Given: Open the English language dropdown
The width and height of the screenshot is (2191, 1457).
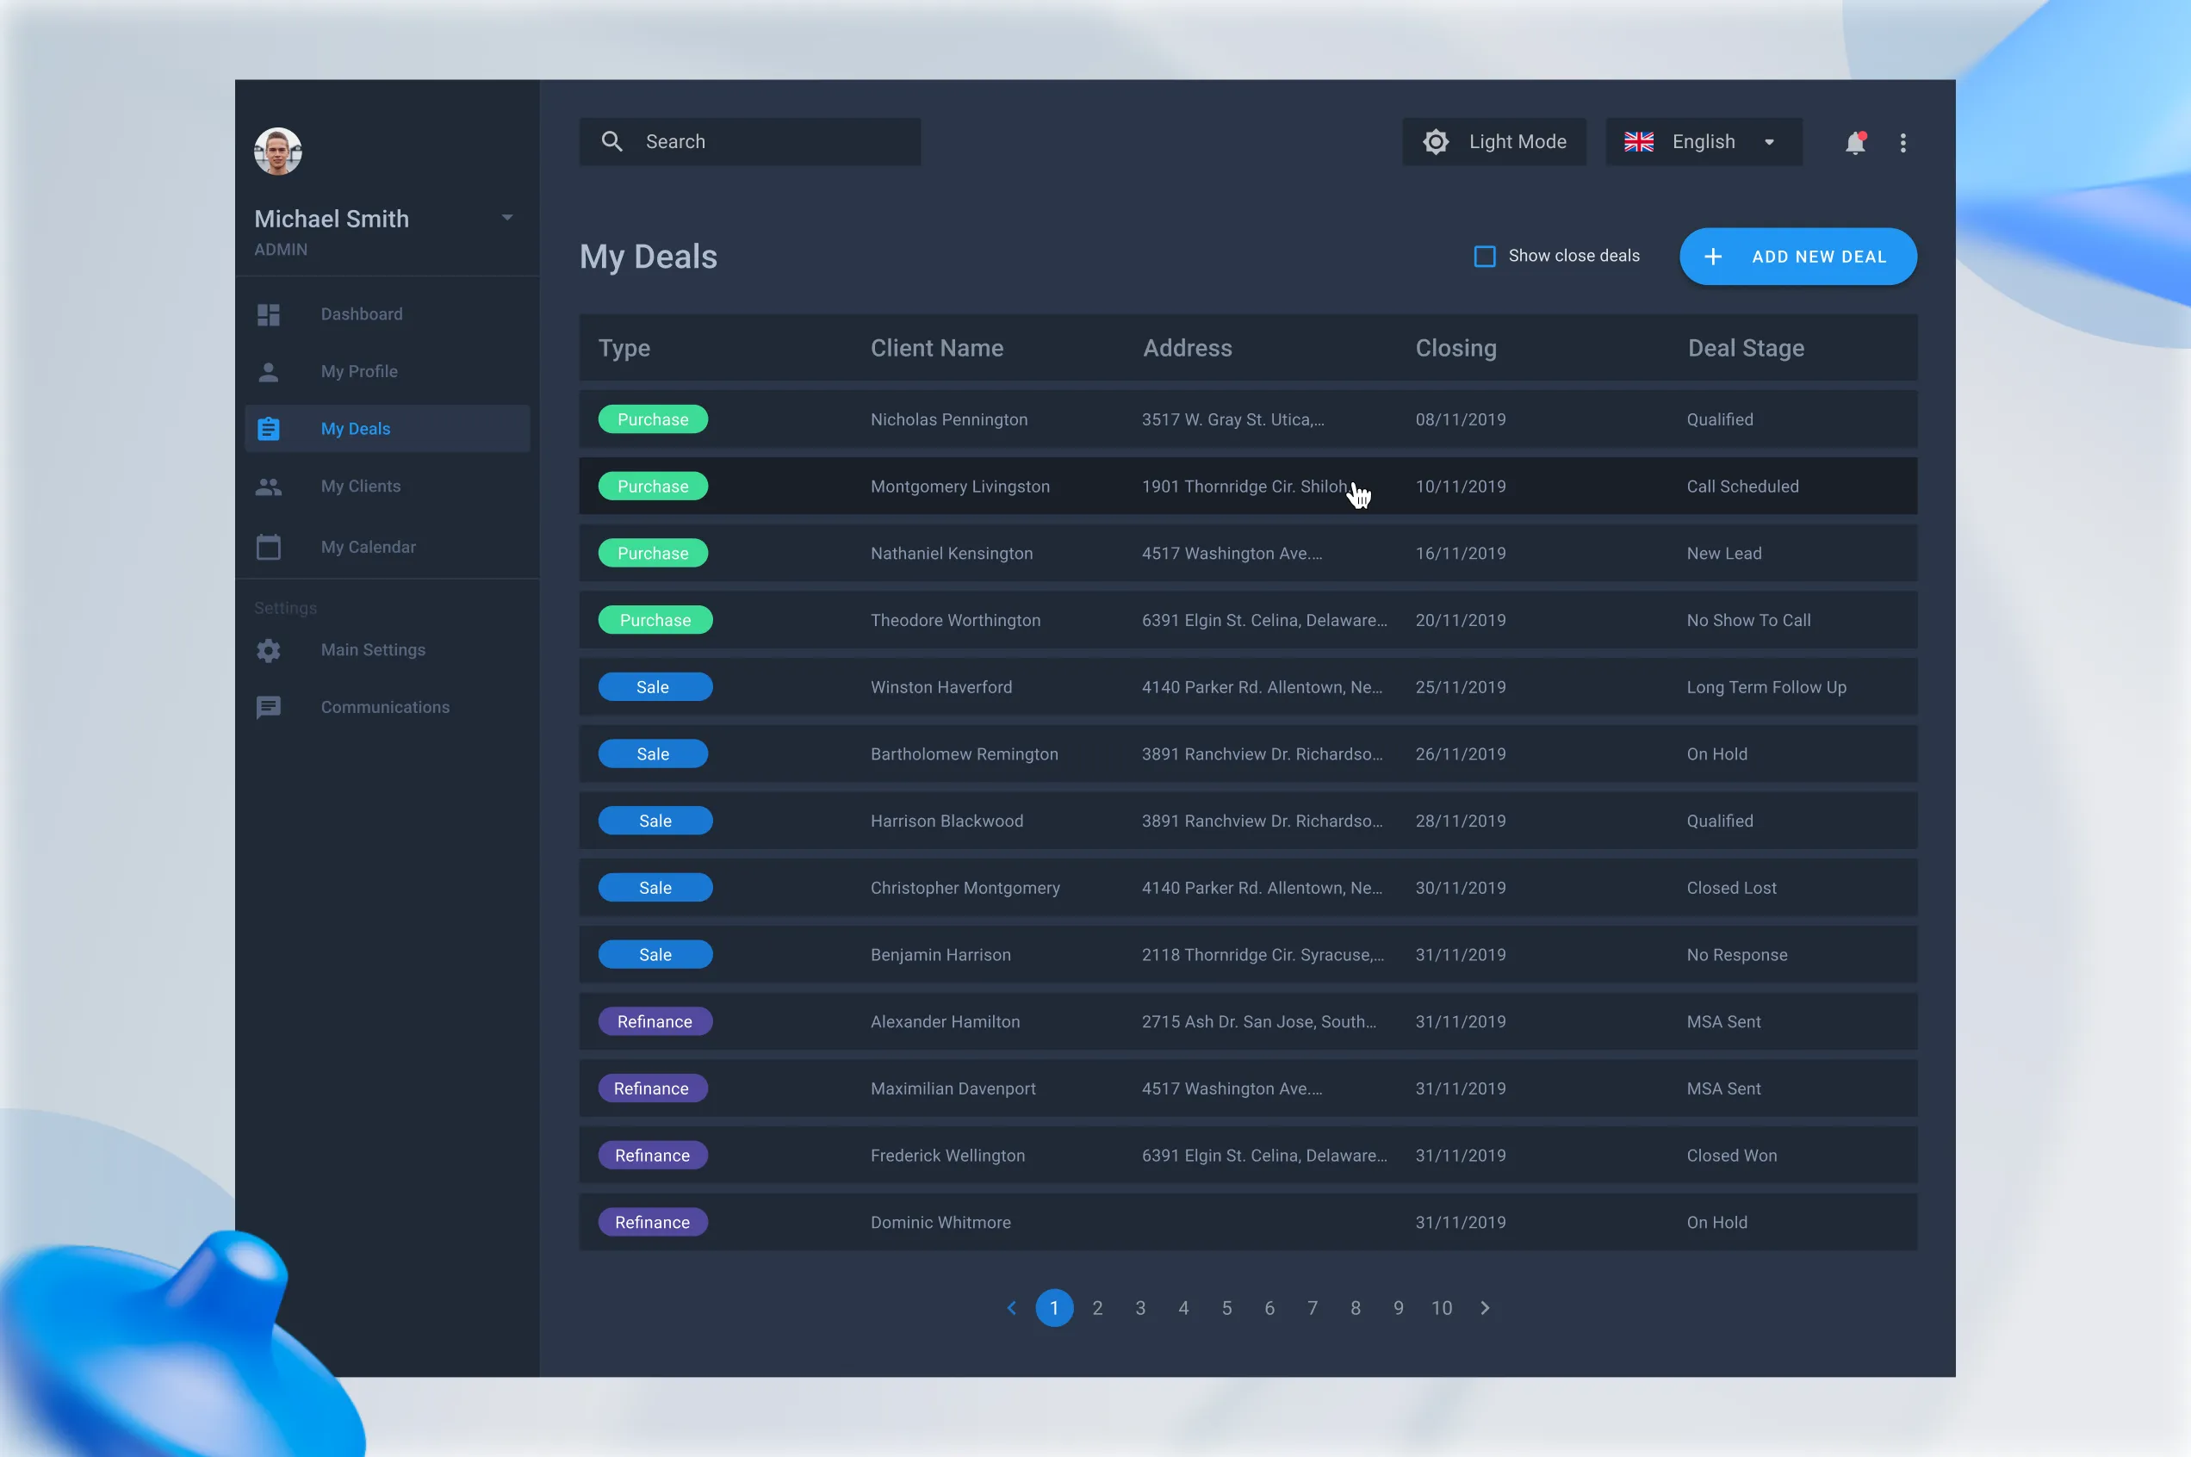Looking at the screenshot, I should [1704, 141].
